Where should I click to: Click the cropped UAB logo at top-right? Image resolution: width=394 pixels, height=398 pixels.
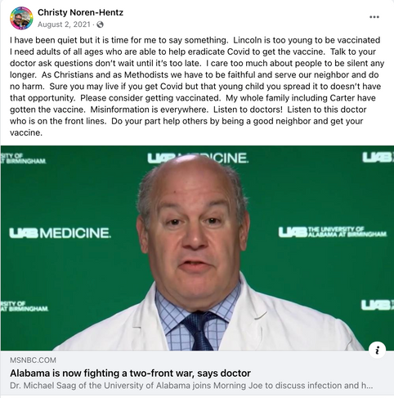(x=378, y=158)
